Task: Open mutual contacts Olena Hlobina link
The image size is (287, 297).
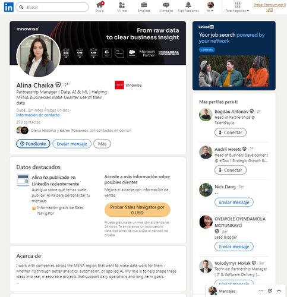Action: [x=81, y=131]
